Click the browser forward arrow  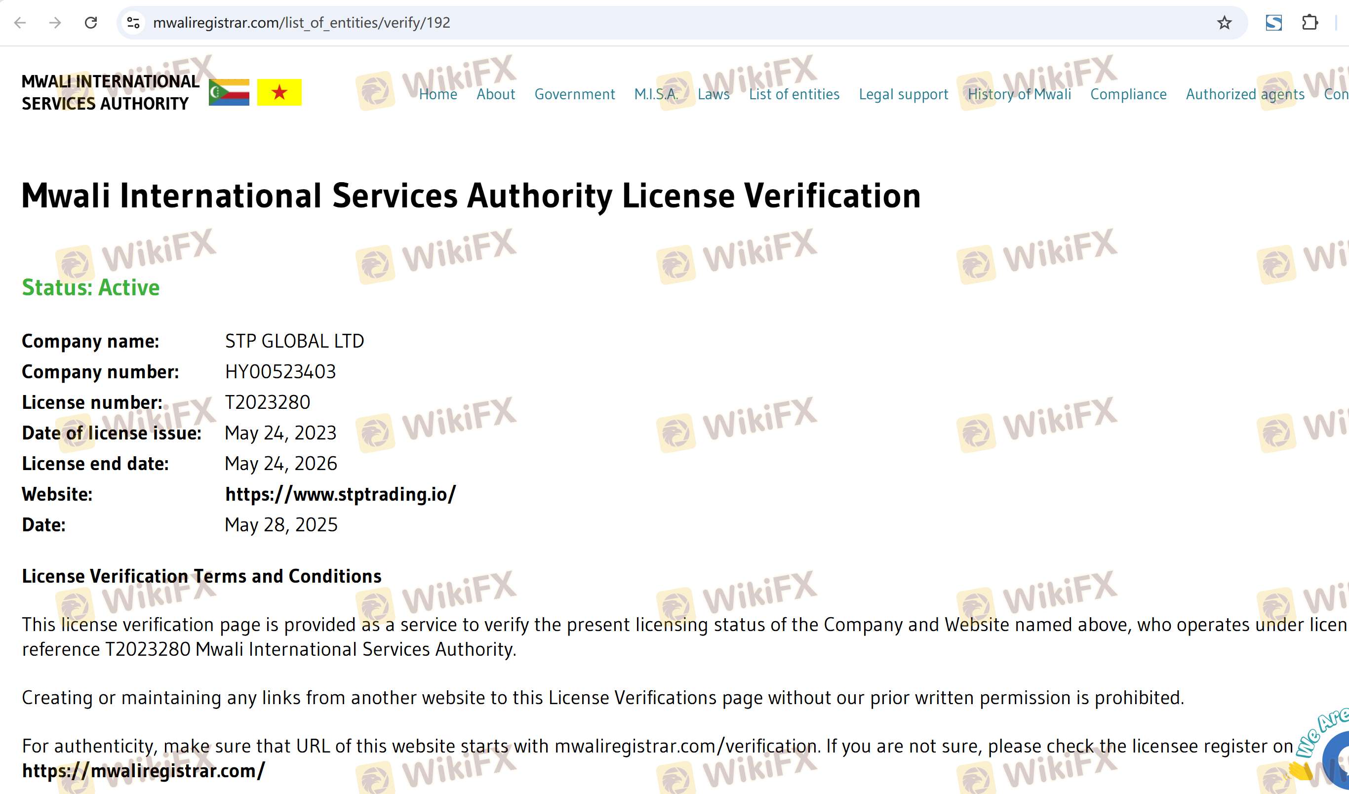pos(55,23)
